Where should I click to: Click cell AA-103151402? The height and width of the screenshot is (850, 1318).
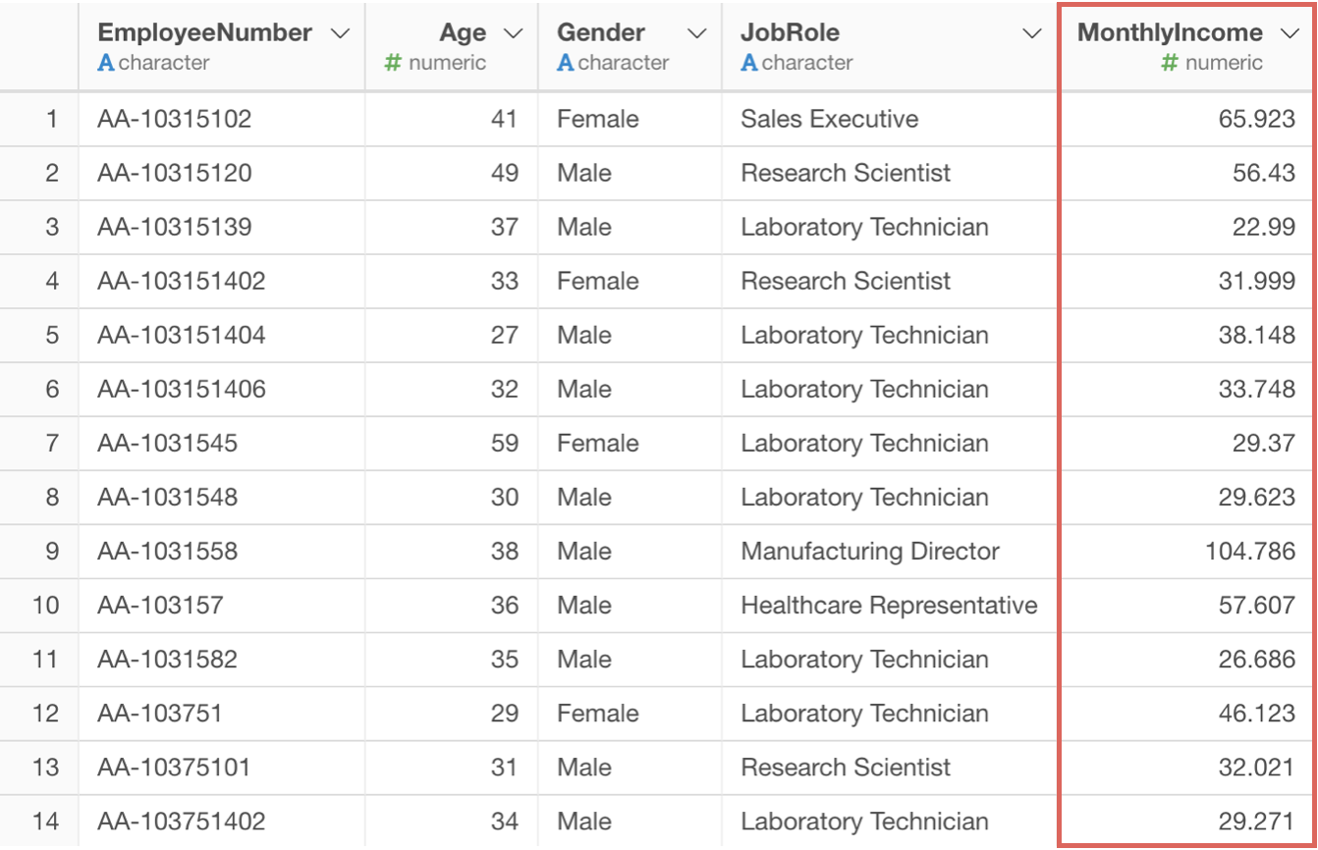(222, 282)
